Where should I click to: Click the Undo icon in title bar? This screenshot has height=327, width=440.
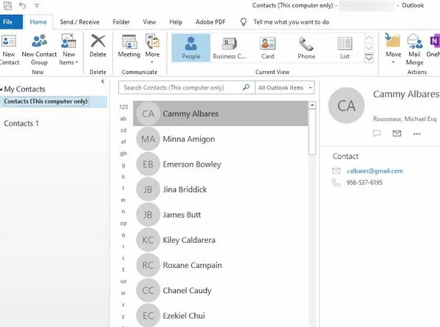click(22, 5)
